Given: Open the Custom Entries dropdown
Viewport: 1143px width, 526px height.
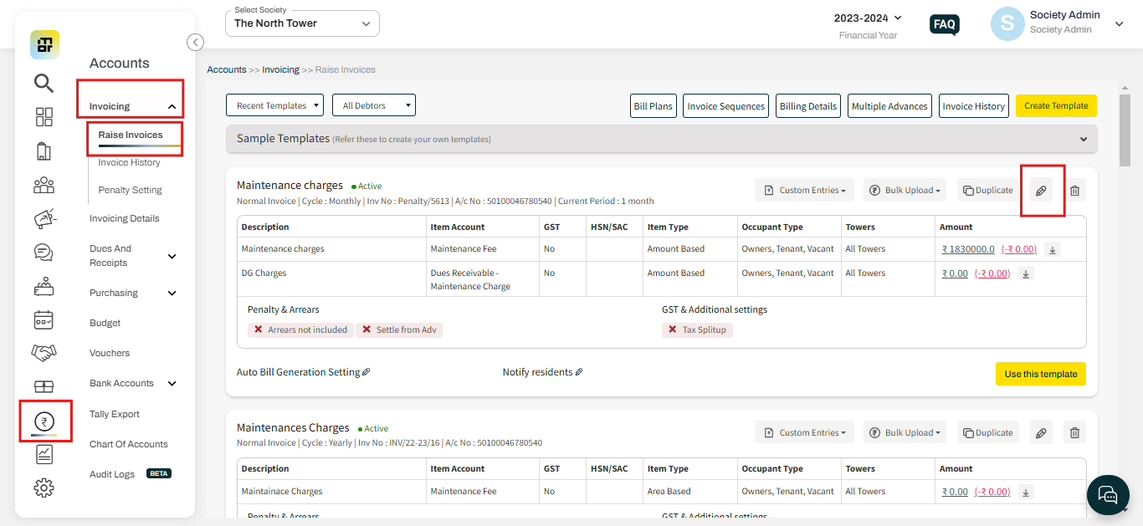Looking at the screenshot, I should pyautogui.click(x=804, y=190).
